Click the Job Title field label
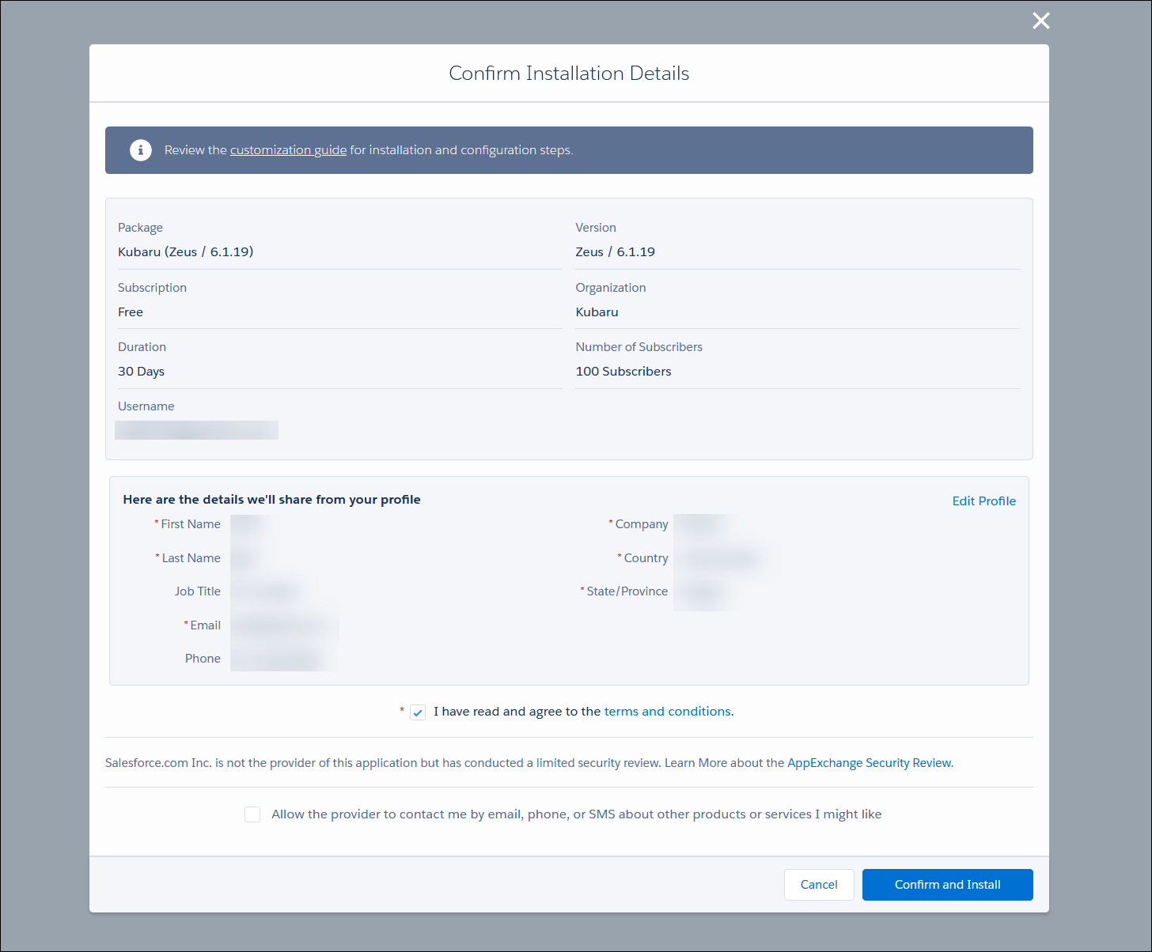The width and height of the screenshot is (1152, 952). click(x=198, y=591)
